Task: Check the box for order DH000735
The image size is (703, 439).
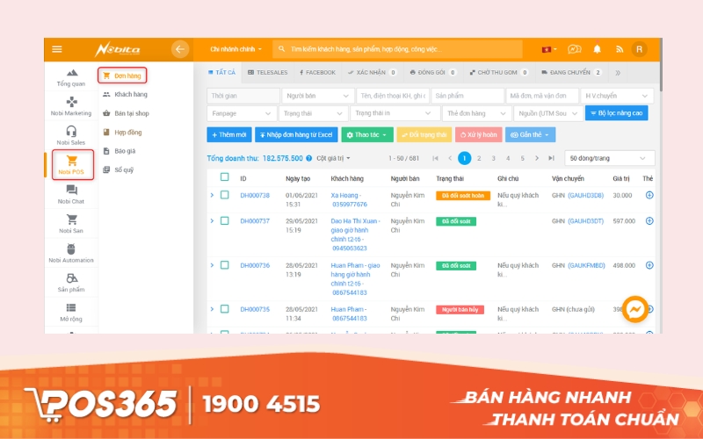Action: click(225, 309)
